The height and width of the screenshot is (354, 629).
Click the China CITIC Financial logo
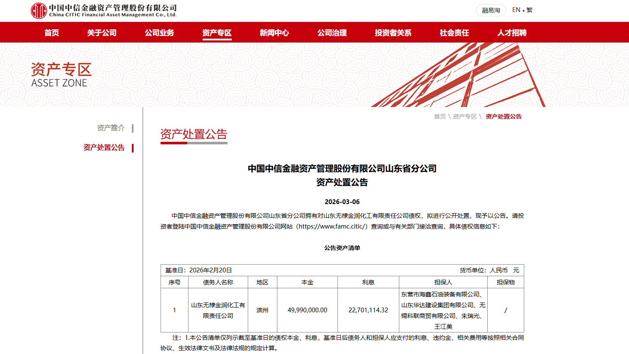pyautogui.click(x=103, y=11)
